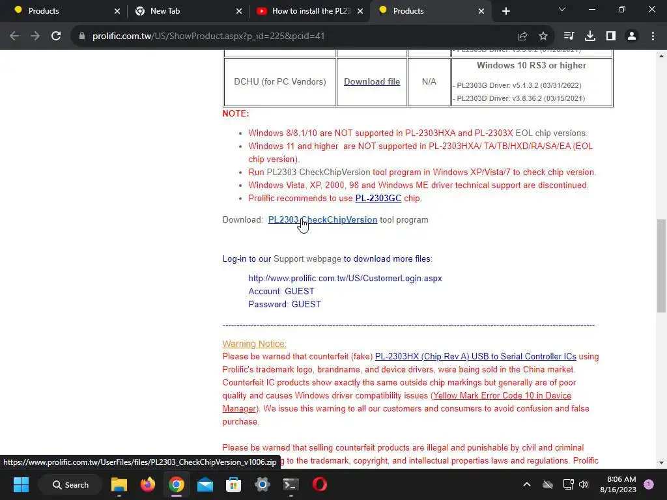667x500 pixels.
Task: Close the first Products tab
Action: click(117, 11)
